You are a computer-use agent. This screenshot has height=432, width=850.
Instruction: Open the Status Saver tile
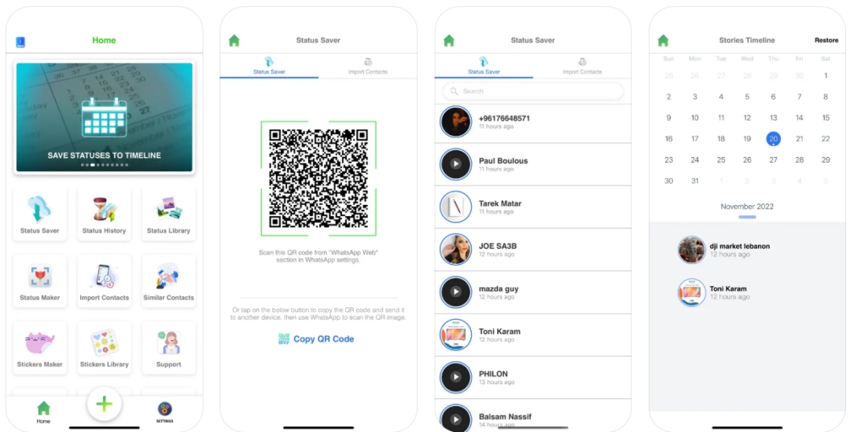click(39, 214)
